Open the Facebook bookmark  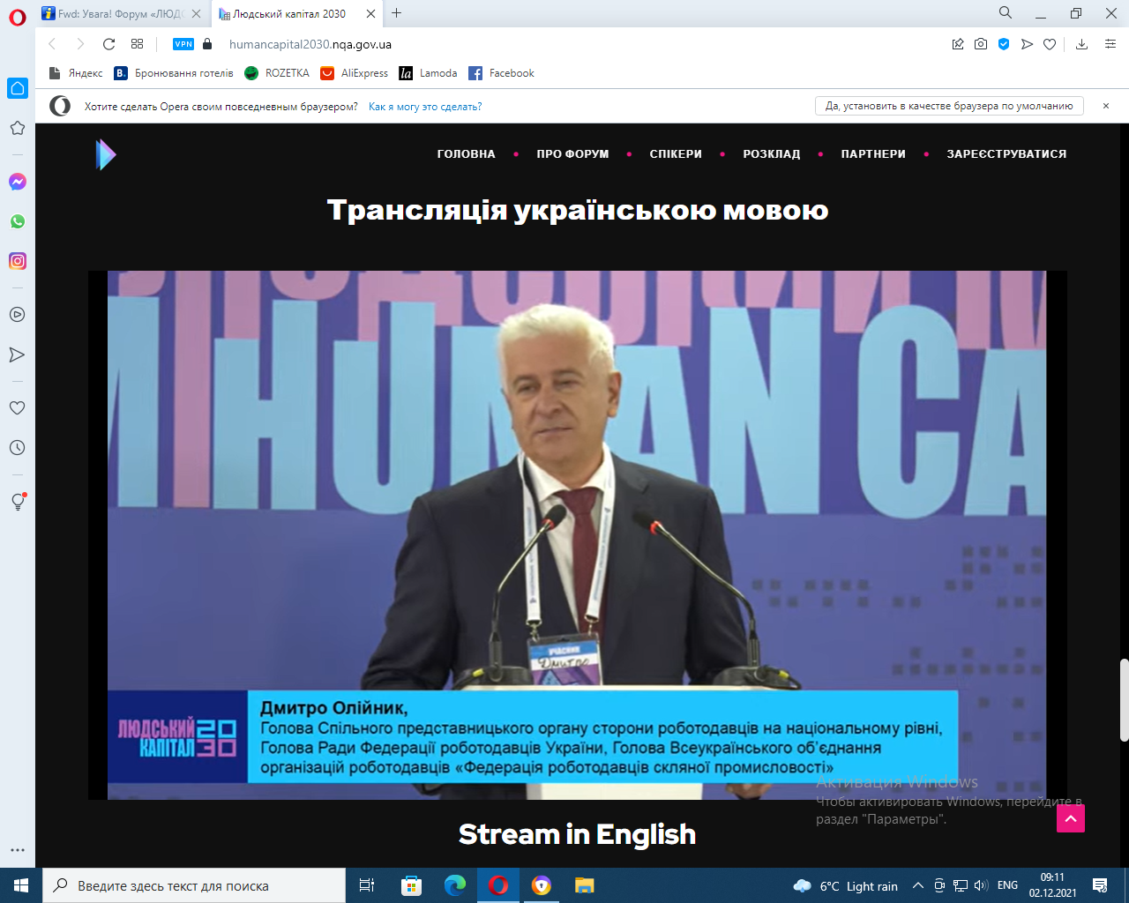pos(501,73)
